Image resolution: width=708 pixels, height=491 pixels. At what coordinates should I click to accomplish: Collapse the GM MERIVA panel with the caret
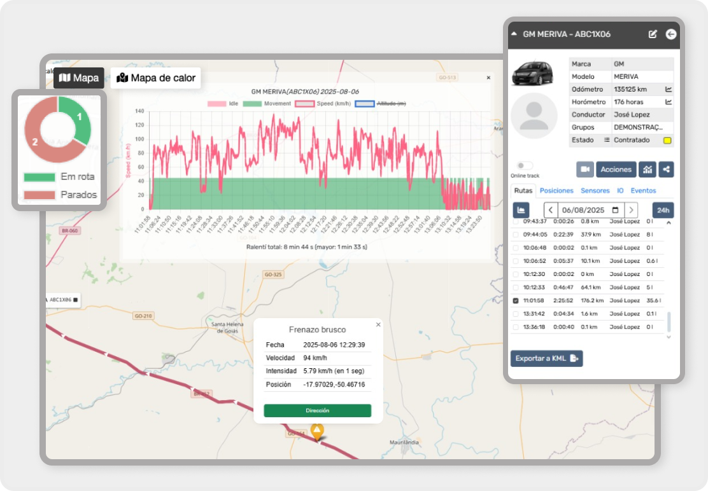(514, 33)
